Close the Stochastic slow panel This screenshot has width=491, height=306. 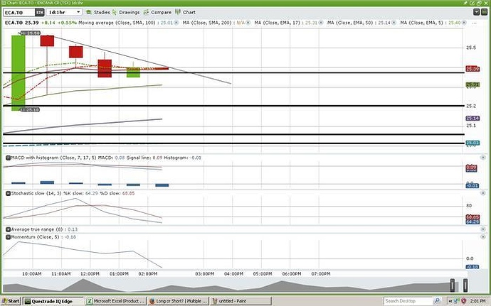483,193
